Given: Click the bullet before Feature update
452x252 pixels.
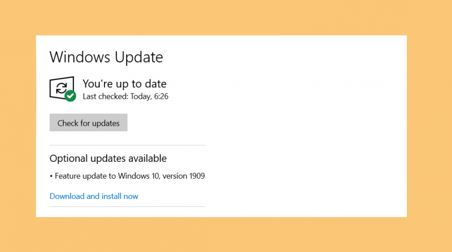Looking at the screenshot, I should click(51, 176).
